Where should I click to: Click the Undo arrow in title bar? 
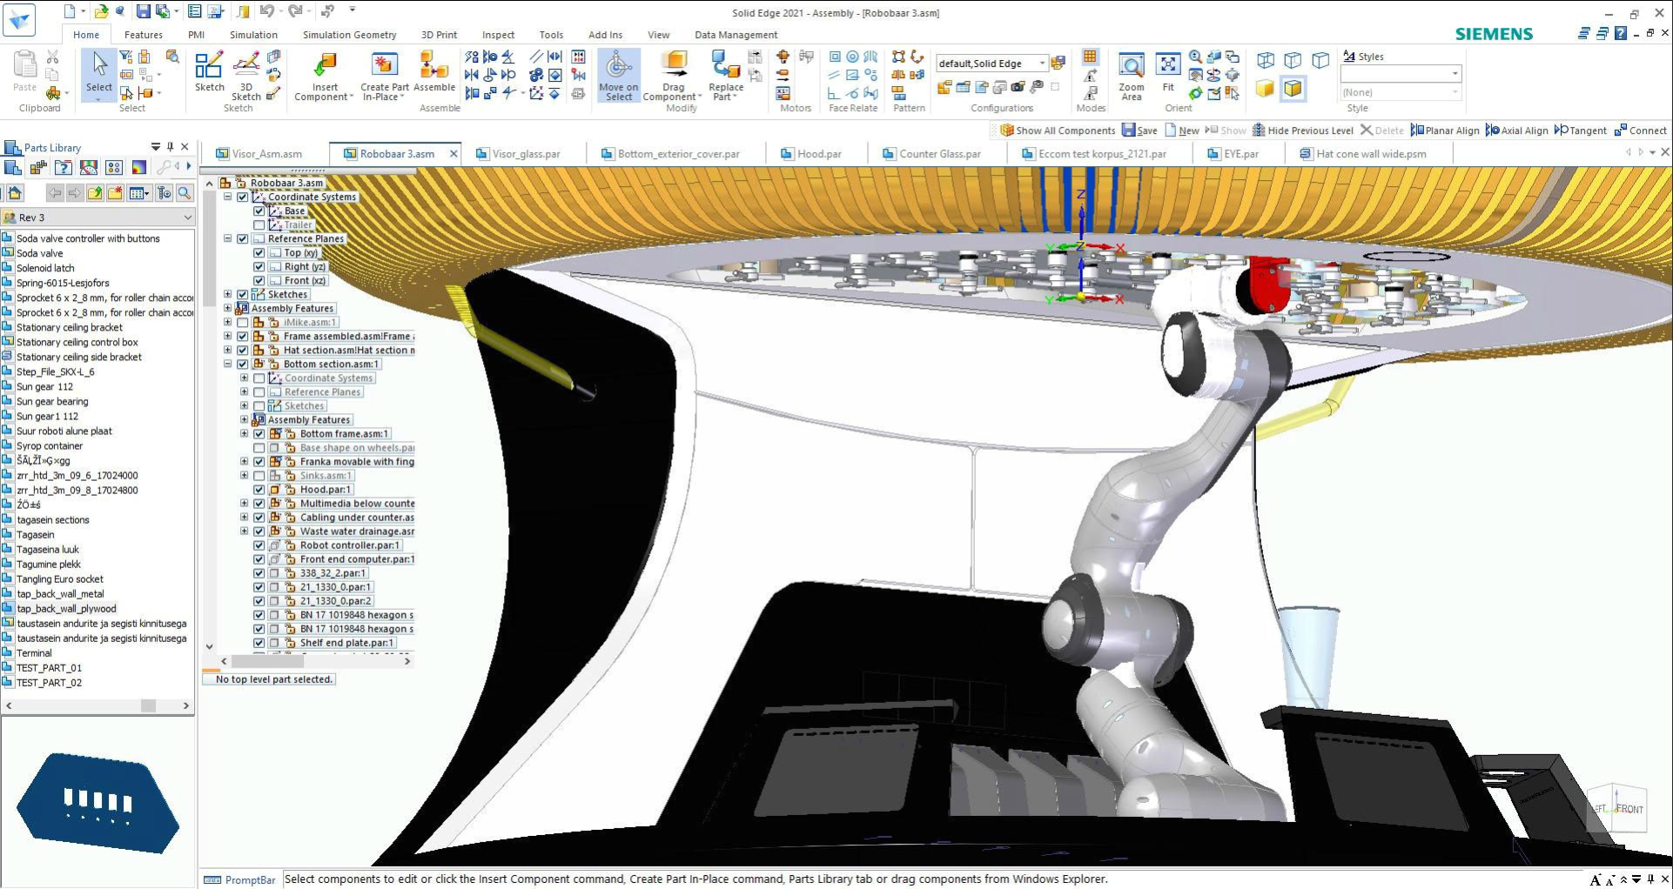(x=266, y=11)
